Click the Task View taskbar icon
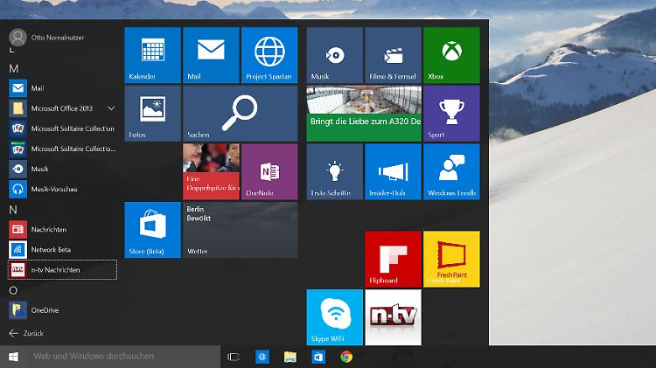The image size is (656, 368). [234, 357]
